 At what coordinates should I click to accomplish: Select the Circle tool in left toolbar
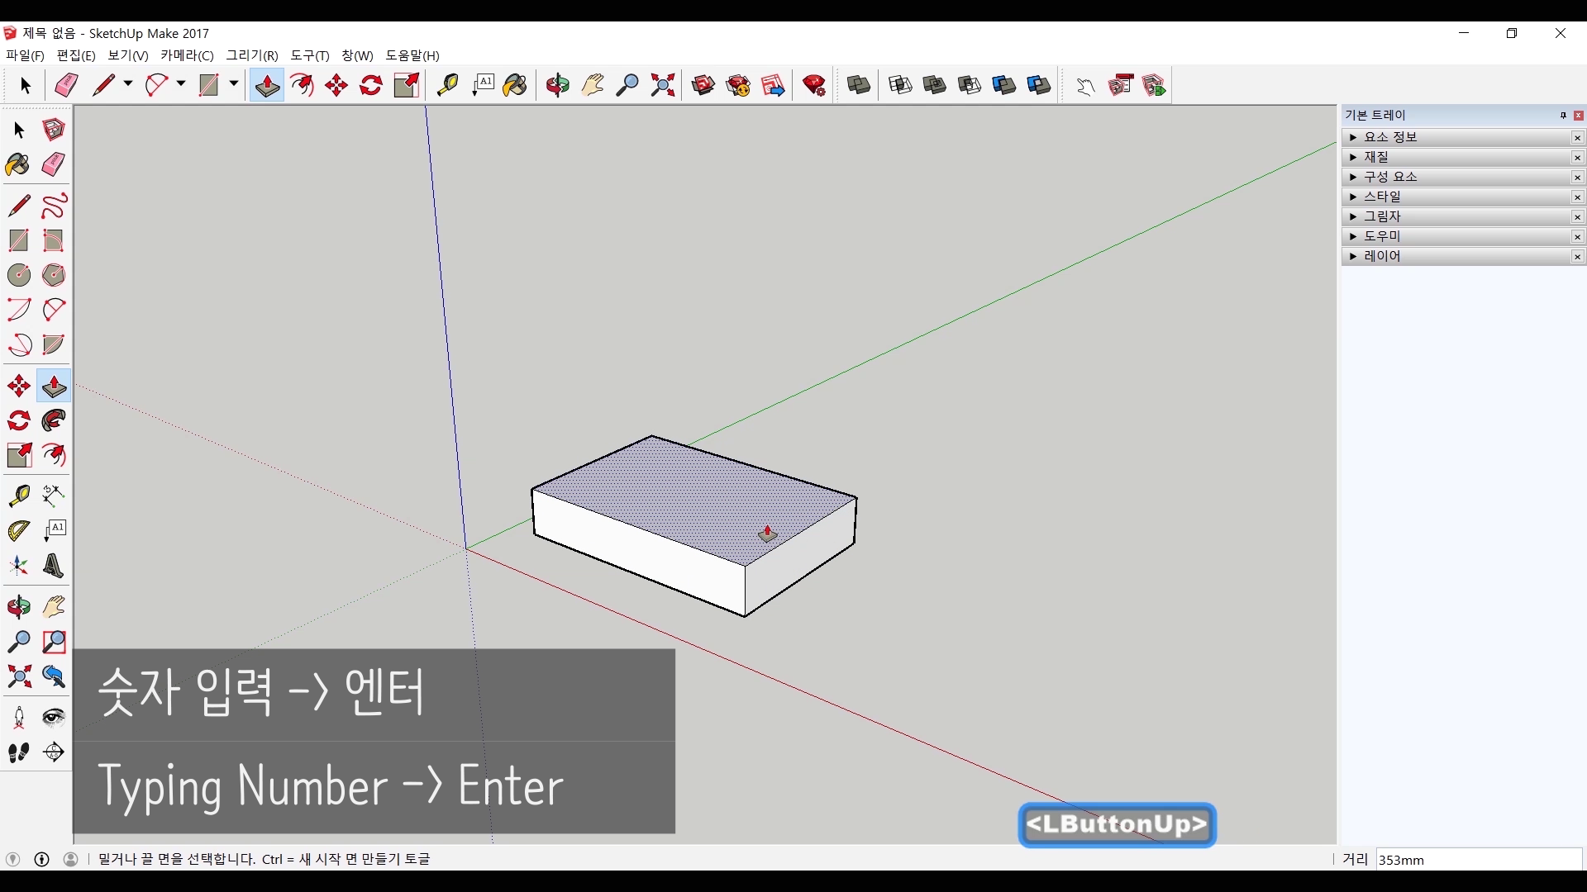point(19,275)
